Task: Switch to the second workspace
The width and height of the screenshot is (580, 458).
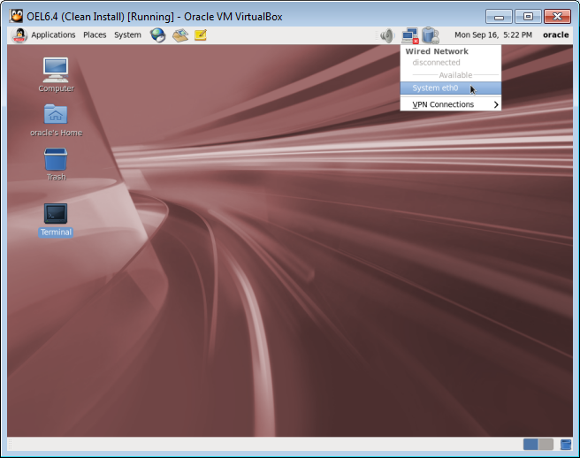Action: tap(546, 444)
